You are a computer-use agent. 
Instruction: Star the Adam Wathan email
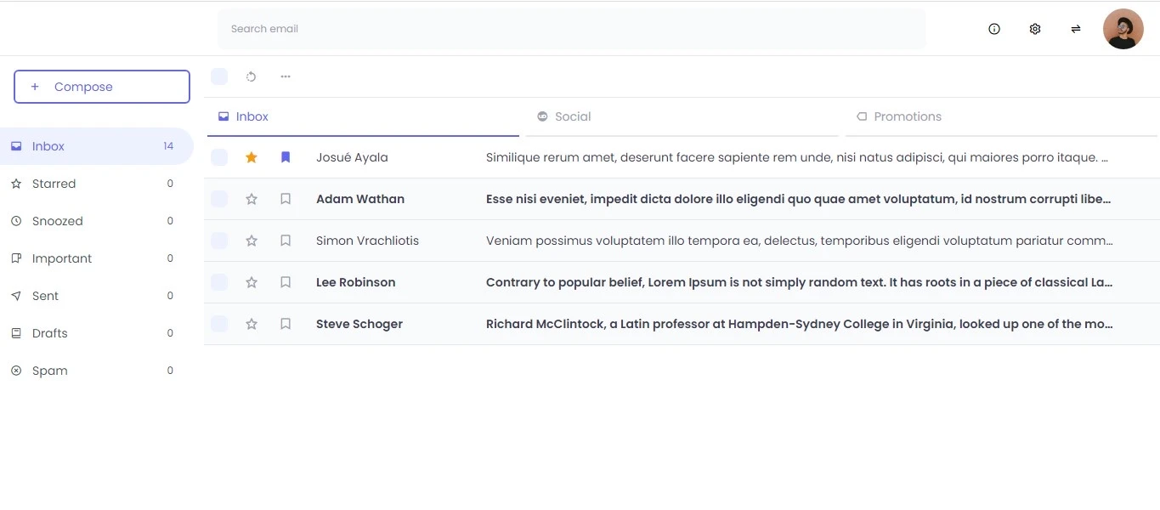click(x=252, y=199)
